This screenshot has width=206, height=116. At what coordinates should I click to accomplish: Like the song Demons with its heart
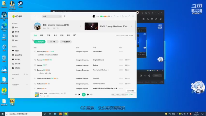click(35, 70)
